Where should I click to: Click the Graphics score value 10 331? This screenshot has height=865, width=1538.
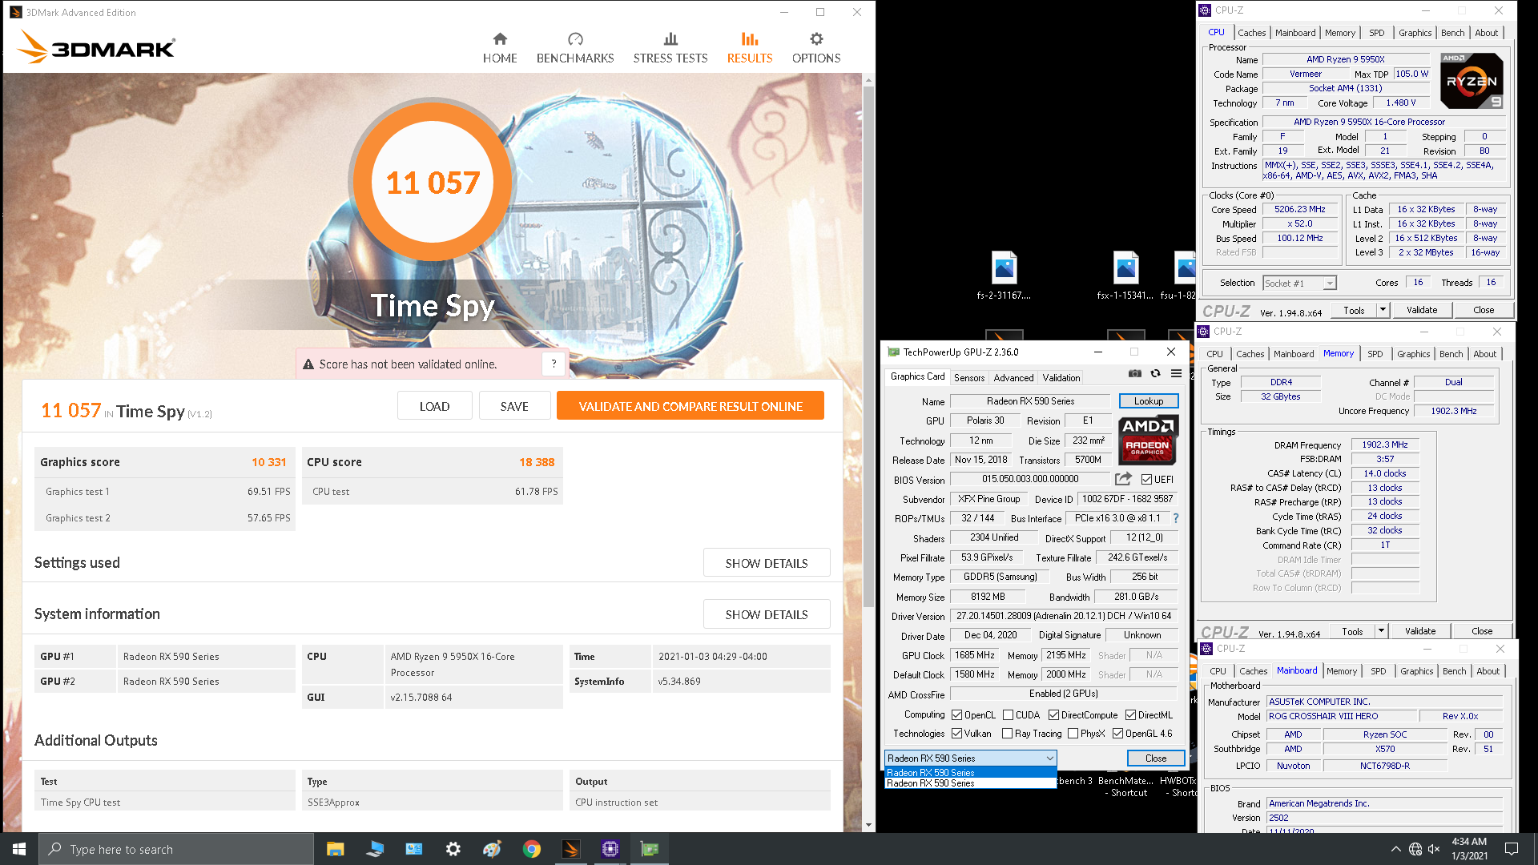click(268, 462)
